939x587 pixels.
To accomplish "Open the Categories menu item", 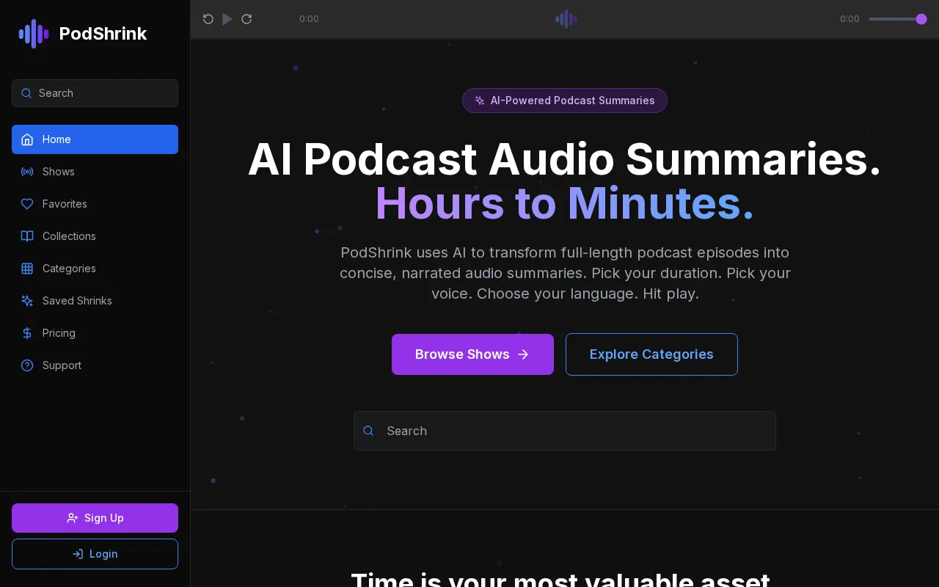I will pyautogui.click(x=95, y=269).
